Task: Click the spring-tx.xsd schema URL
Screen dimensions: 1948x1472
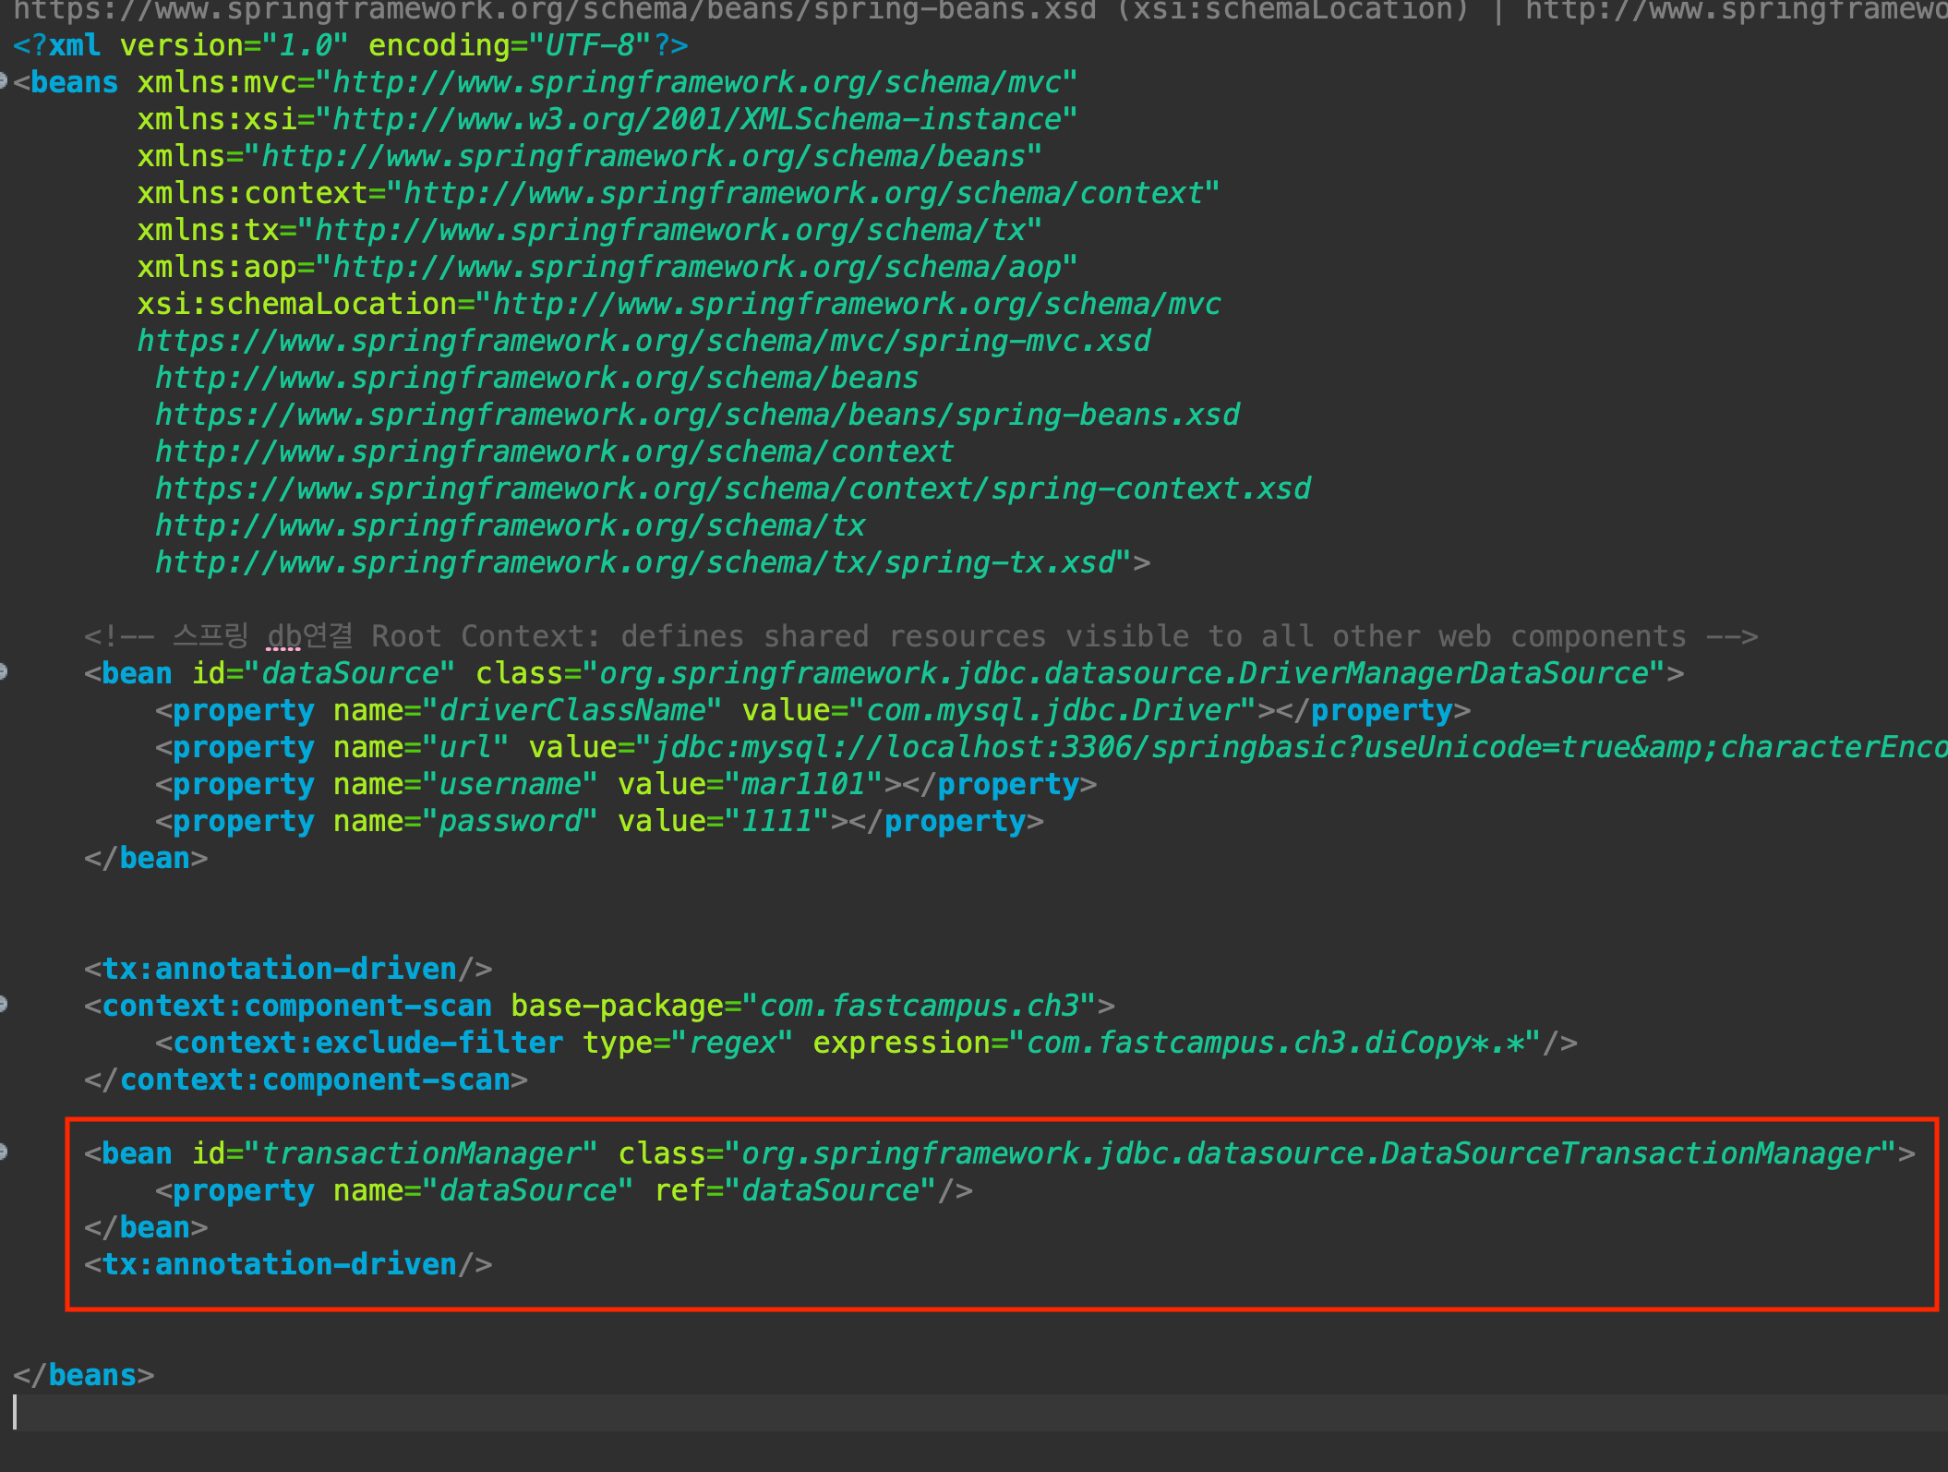Action: click(635, 562)
